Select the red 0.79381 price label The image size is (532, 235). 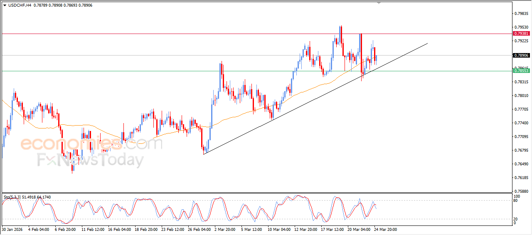521,34
